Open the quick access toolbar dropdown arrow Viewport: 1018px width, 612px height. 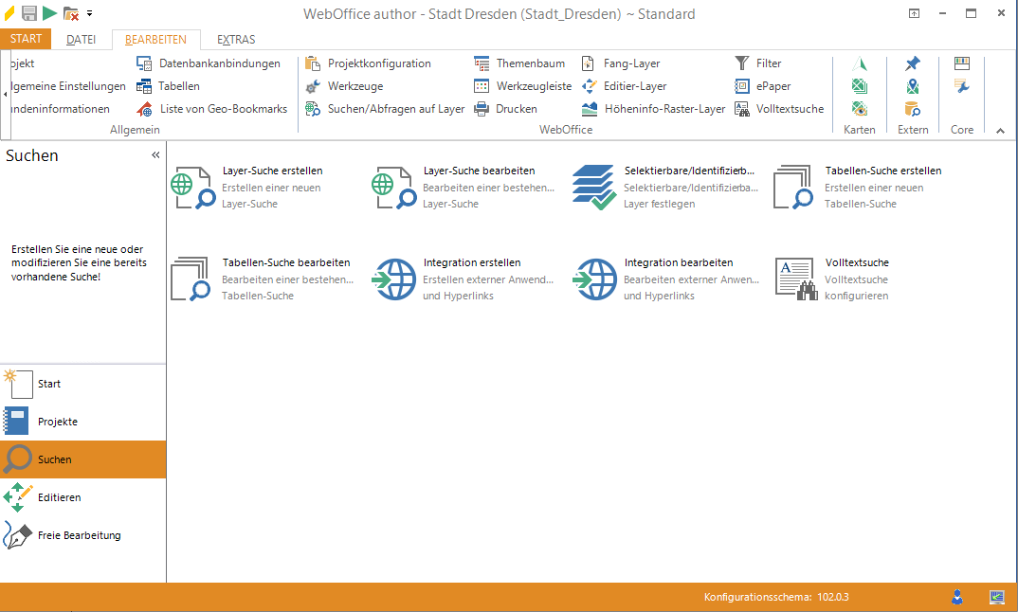point(90,13)
